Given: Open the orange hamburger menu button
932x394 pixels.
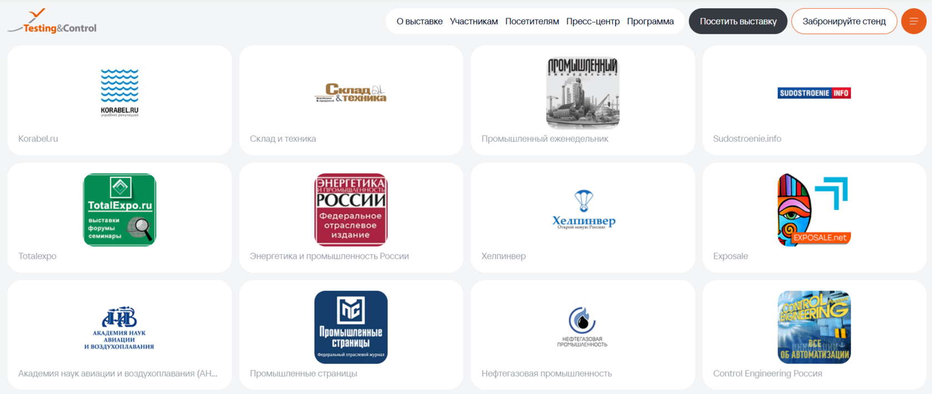Looking at the screenshot, I should point(914,21).
